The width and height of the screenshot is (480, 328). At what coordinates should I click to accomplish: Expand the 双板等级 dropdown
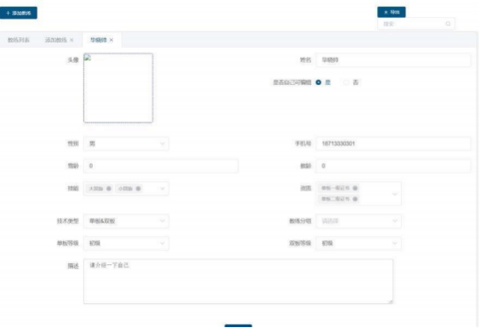358,243
